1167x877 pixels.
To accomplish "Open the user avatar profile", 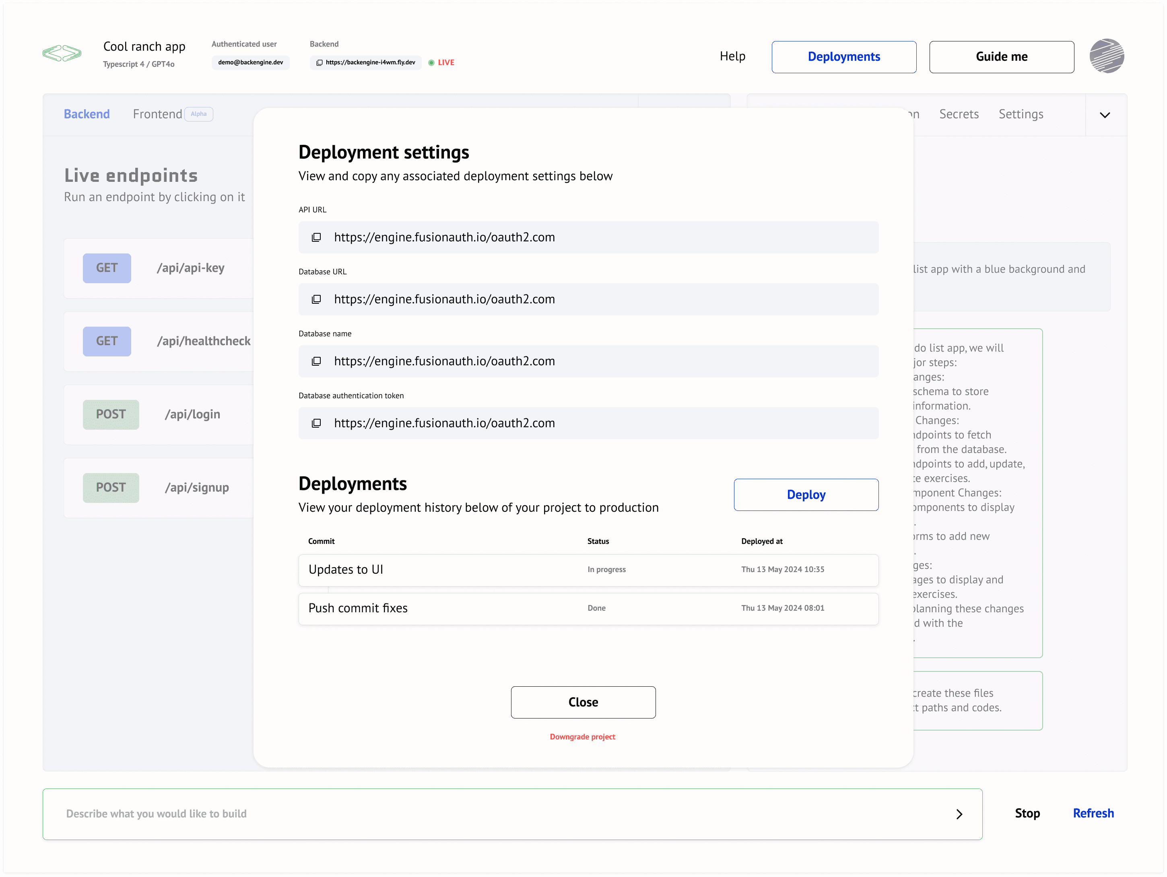I will pos(1106,56).
